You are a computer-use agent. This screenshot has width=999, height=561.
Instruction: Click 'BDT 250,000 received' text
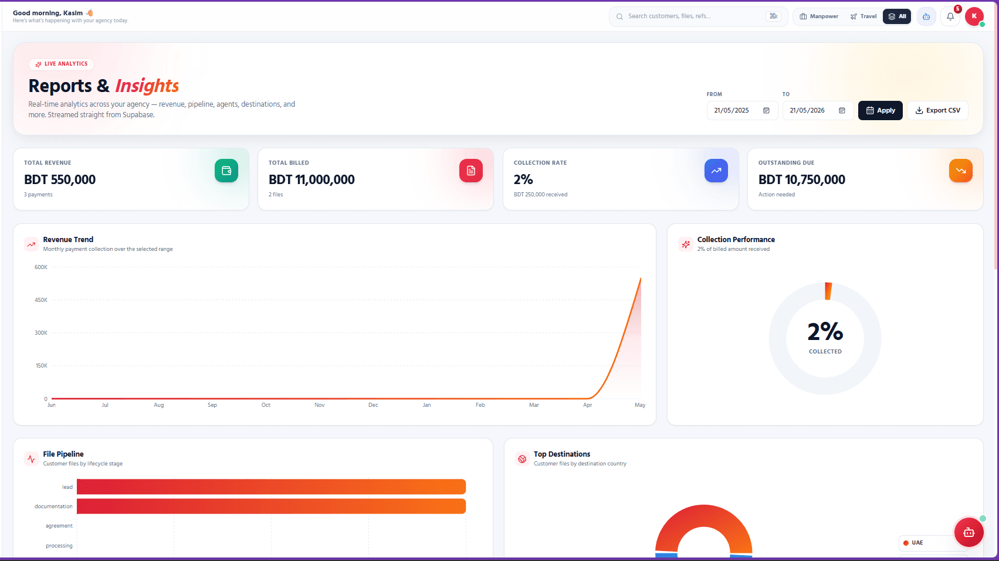tap(540, 195)
